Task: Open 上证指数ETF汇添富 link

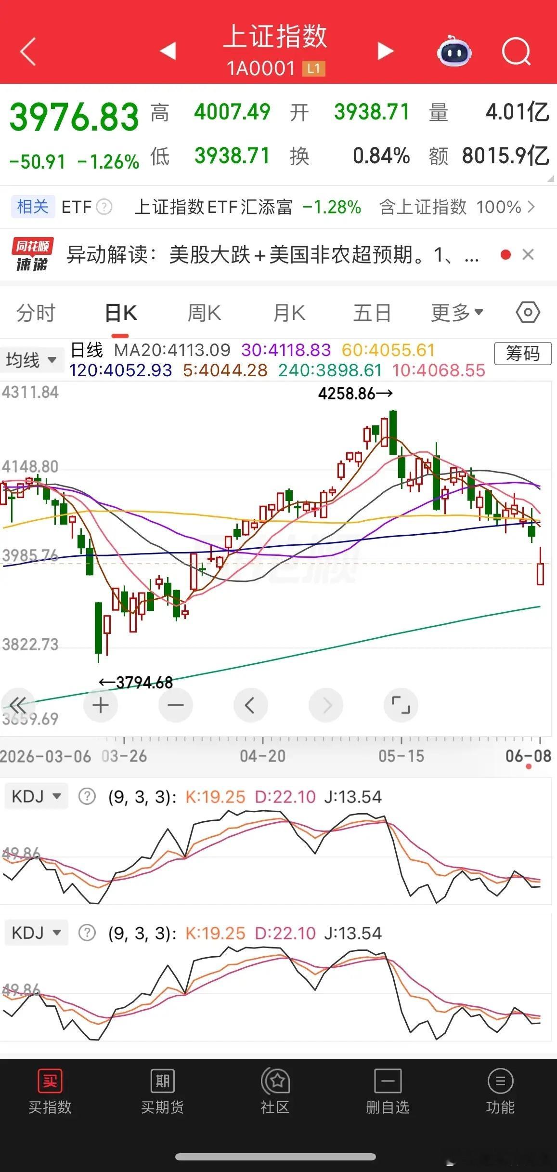Action: 213,207
